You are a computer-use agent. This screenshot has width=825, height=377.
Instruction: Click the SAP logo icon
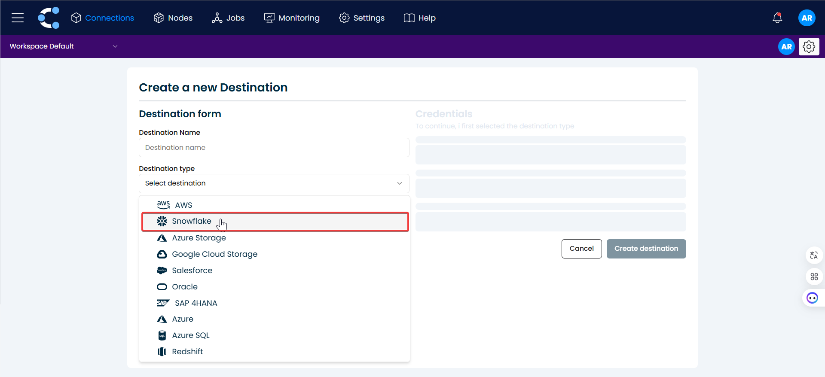pos(163,303)
